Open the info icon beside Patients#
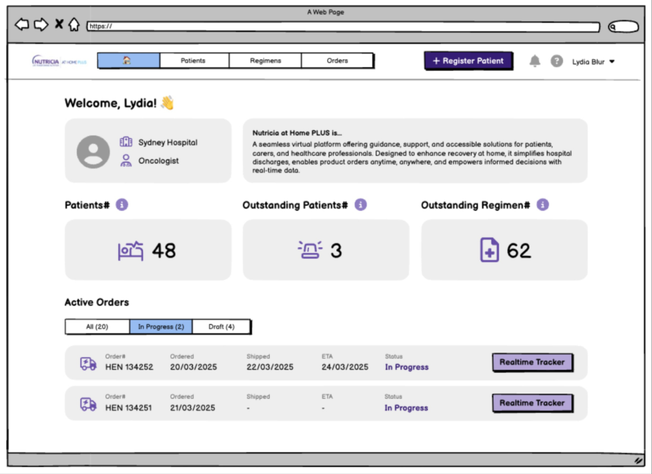 pyautogui.click(x=122, y=204)
